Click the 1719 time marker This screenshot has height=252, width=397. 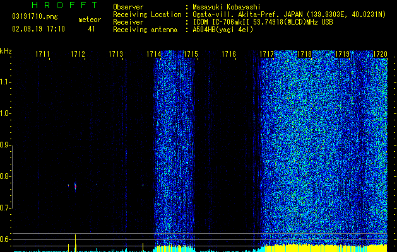click(x=342, y=54)
